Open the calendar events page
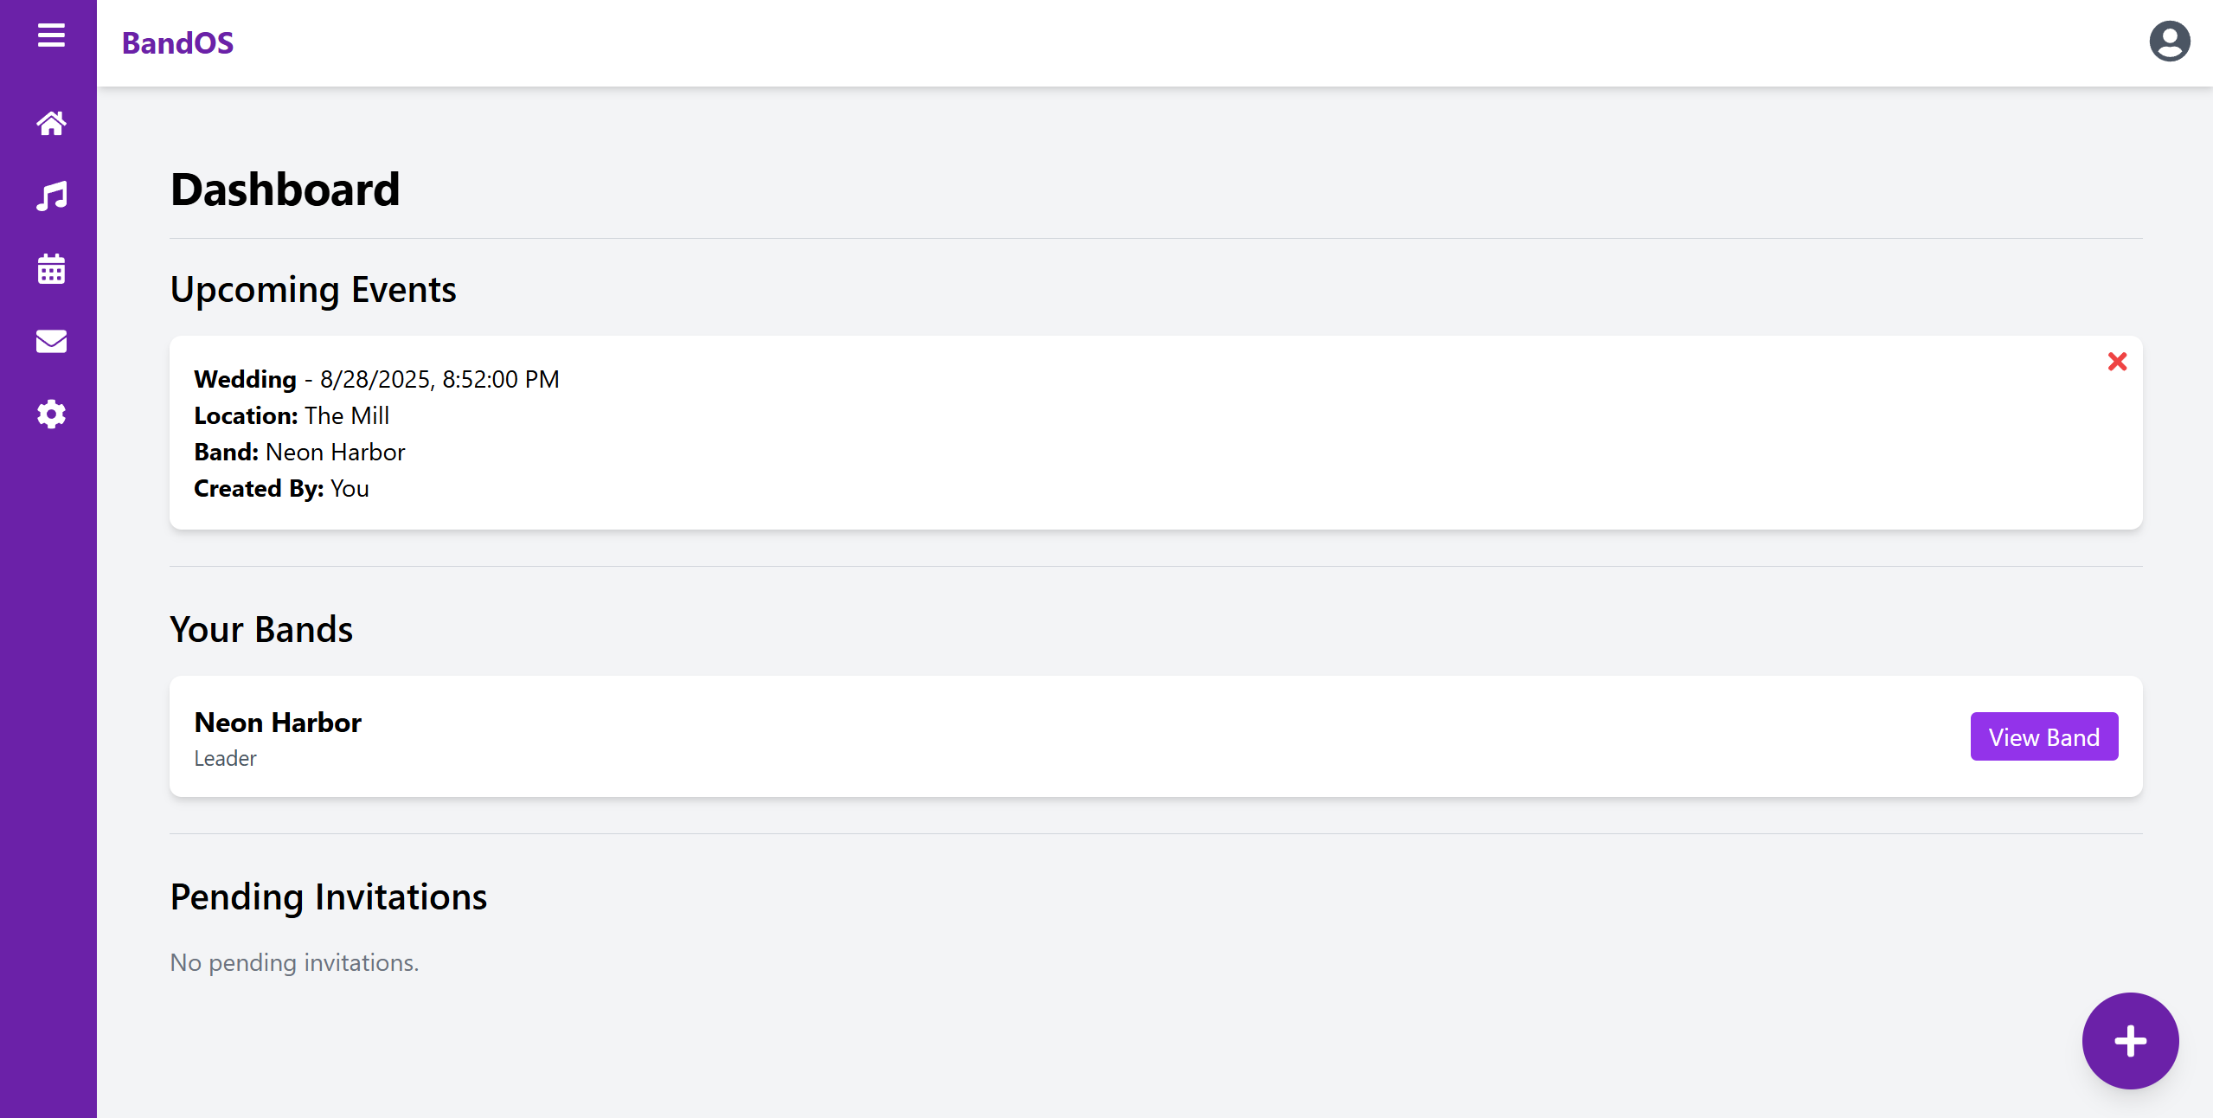The height and width of the screenshot is (1118, 2213). [51, 269]
